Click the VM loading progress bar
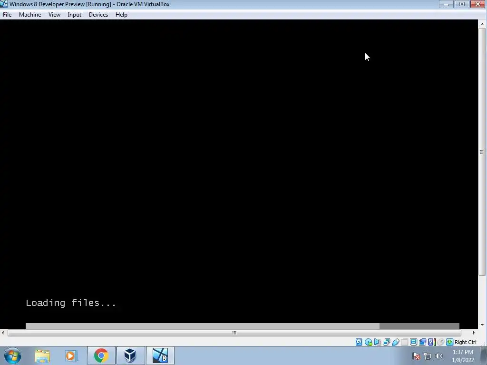Viewport: 487px width, 365px height. point(242,326)
